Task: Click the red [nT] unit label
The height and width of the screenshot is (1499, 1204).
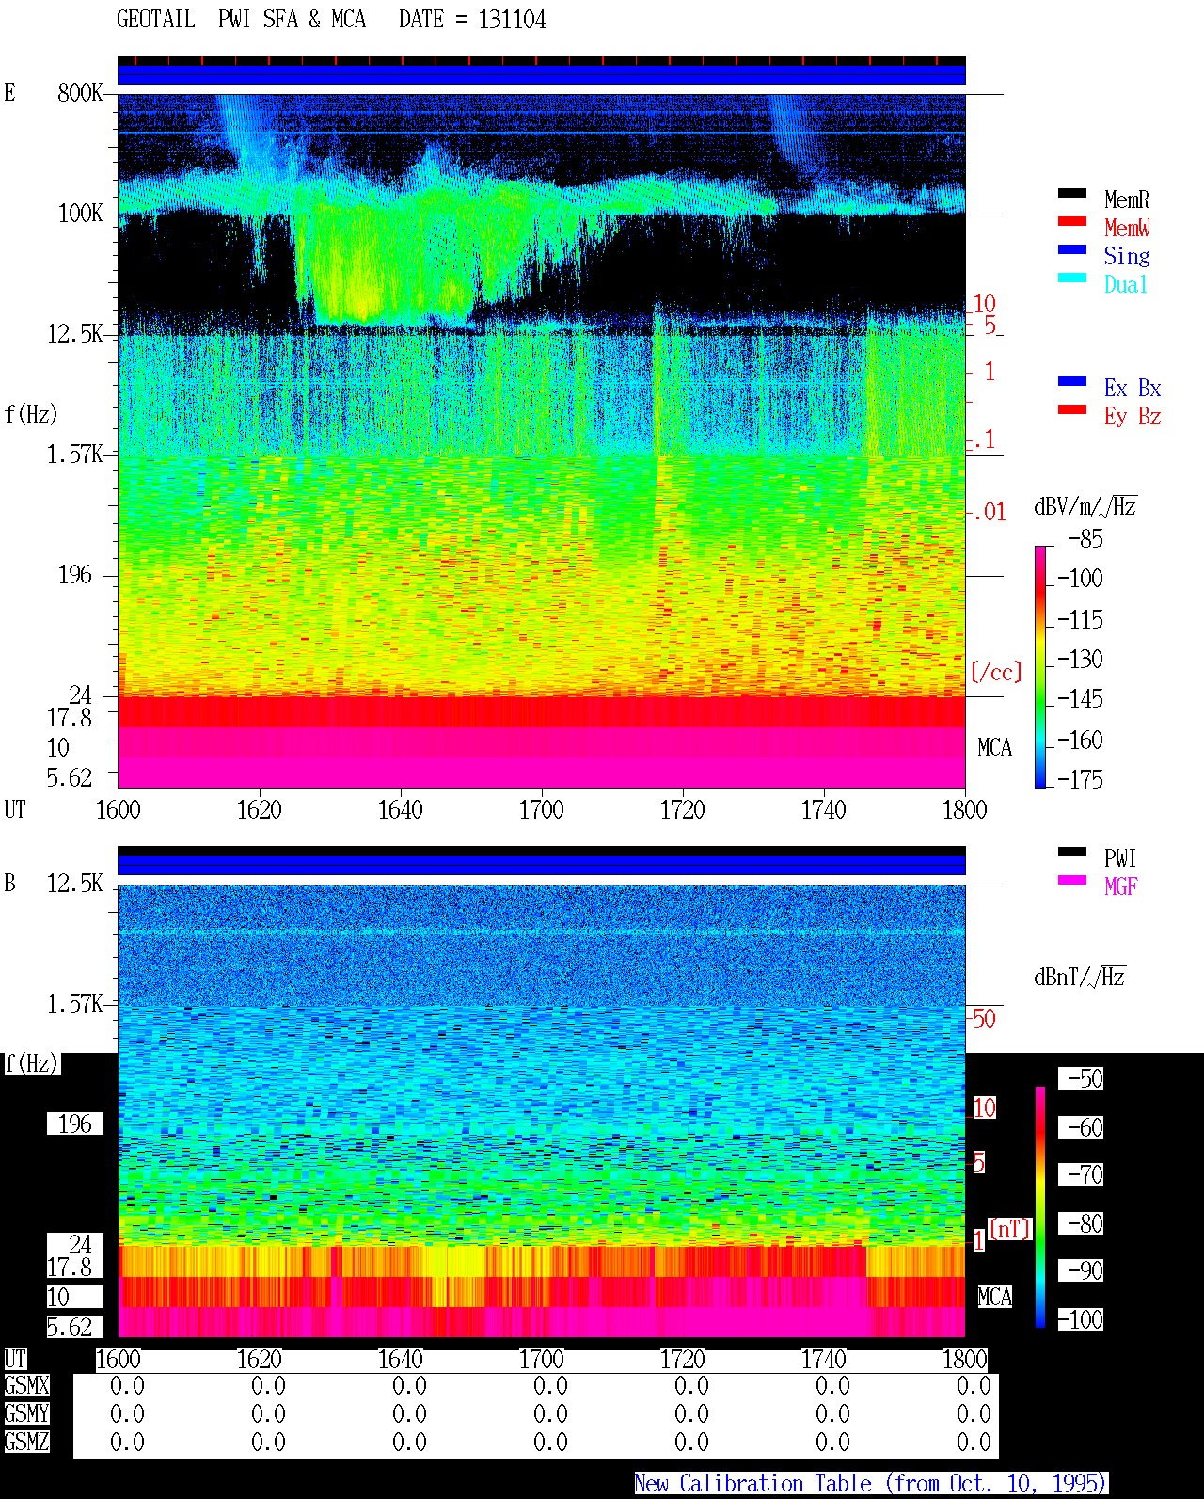Action: (1010, 1229)
